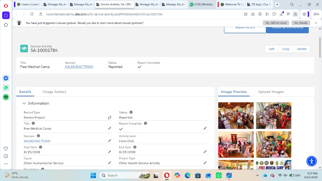Switch to Image Gallery tab
322x181 pixels.
point(54,92)
